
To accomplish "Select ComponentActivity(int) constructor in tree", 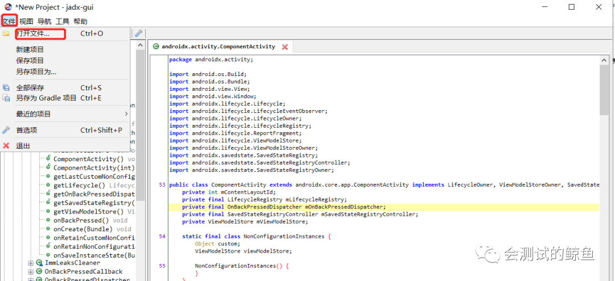I will tap(94, 168).
